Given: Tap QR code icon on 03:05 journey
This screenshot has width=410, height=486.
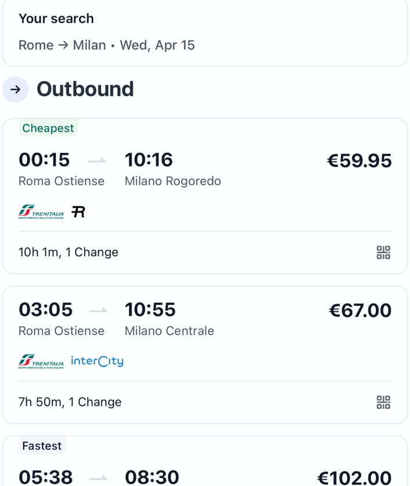Looking at the screenshot, I should tap(383, 402).
